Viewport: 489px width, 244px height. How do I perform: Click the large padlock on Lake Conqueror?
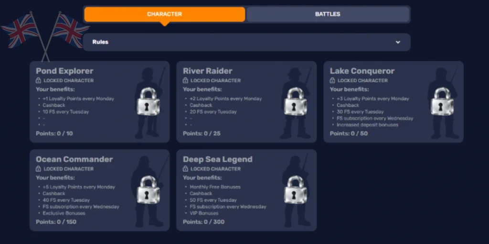coord(442,101)
